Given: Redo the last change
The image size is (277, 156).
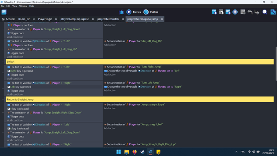Looking at the screenshot, I should pos(257,12).
